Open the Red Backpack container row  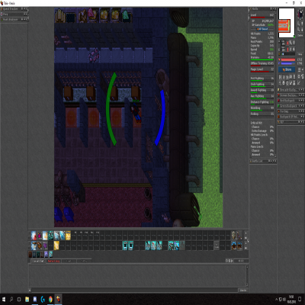[x=291, y=101]
